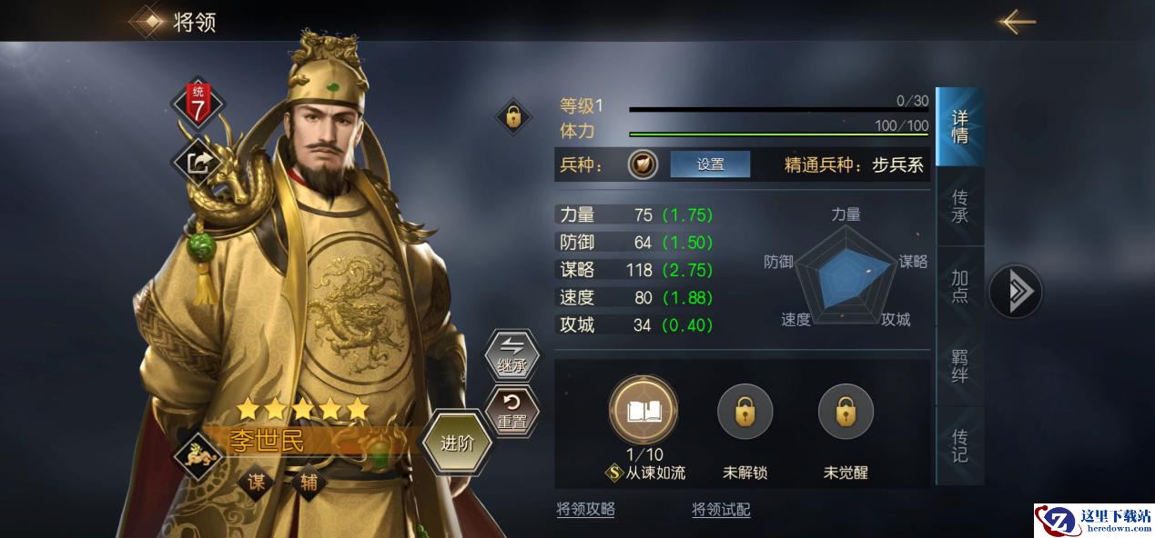Click the share icon beside portrait
This screenshot has height=538, width=1155.
[x=198, y=163]
